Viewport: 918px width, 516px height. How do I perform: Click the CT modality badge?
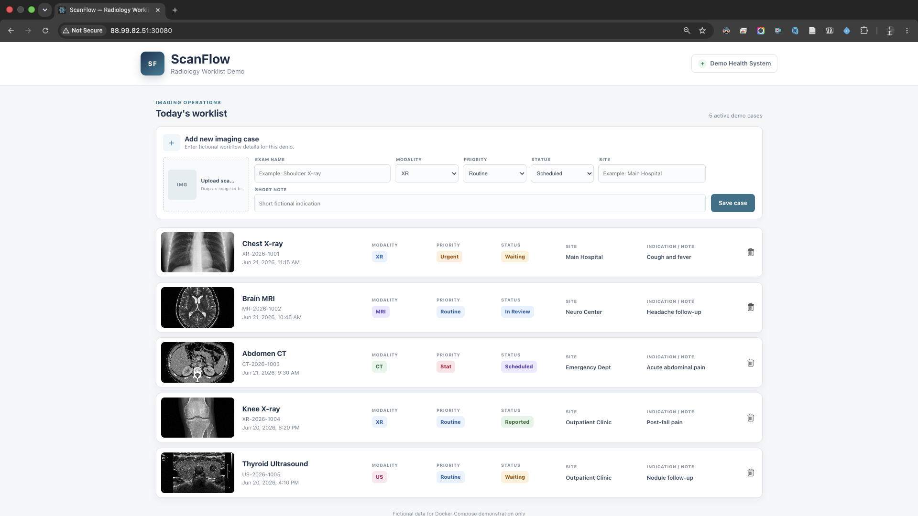pos(379,366)
